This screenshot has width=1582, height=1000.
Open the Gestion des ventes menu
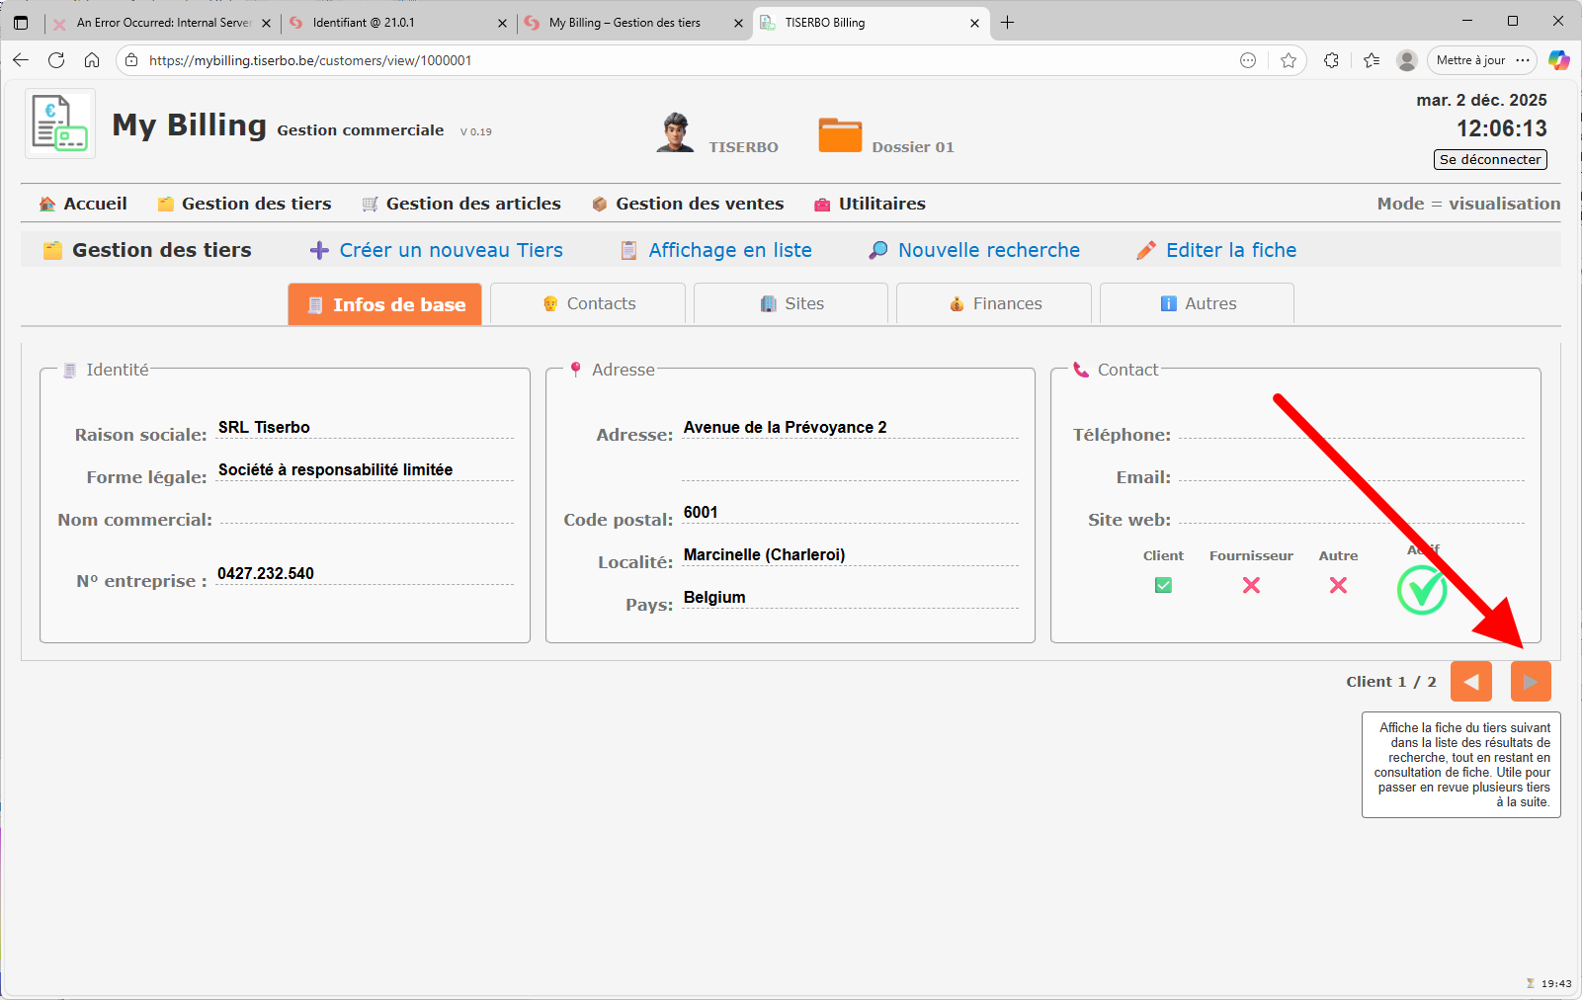[x=688, y=204]
